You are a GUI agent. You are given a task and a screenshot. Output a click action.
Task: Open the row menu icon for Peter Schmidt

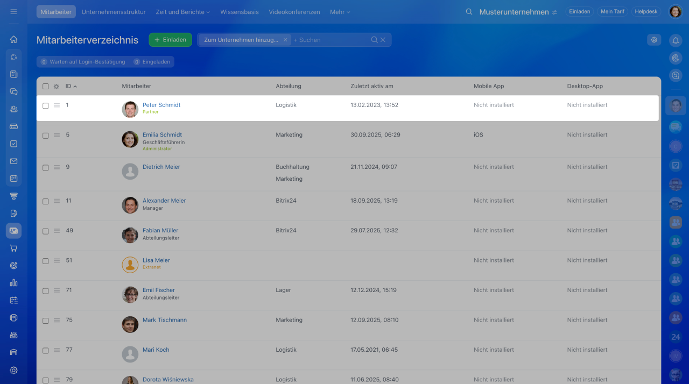pos(57,105)
